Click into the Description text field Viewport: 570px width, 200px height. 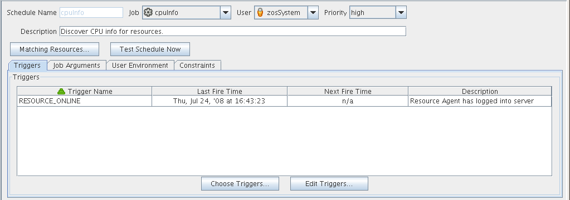point(233,31)
